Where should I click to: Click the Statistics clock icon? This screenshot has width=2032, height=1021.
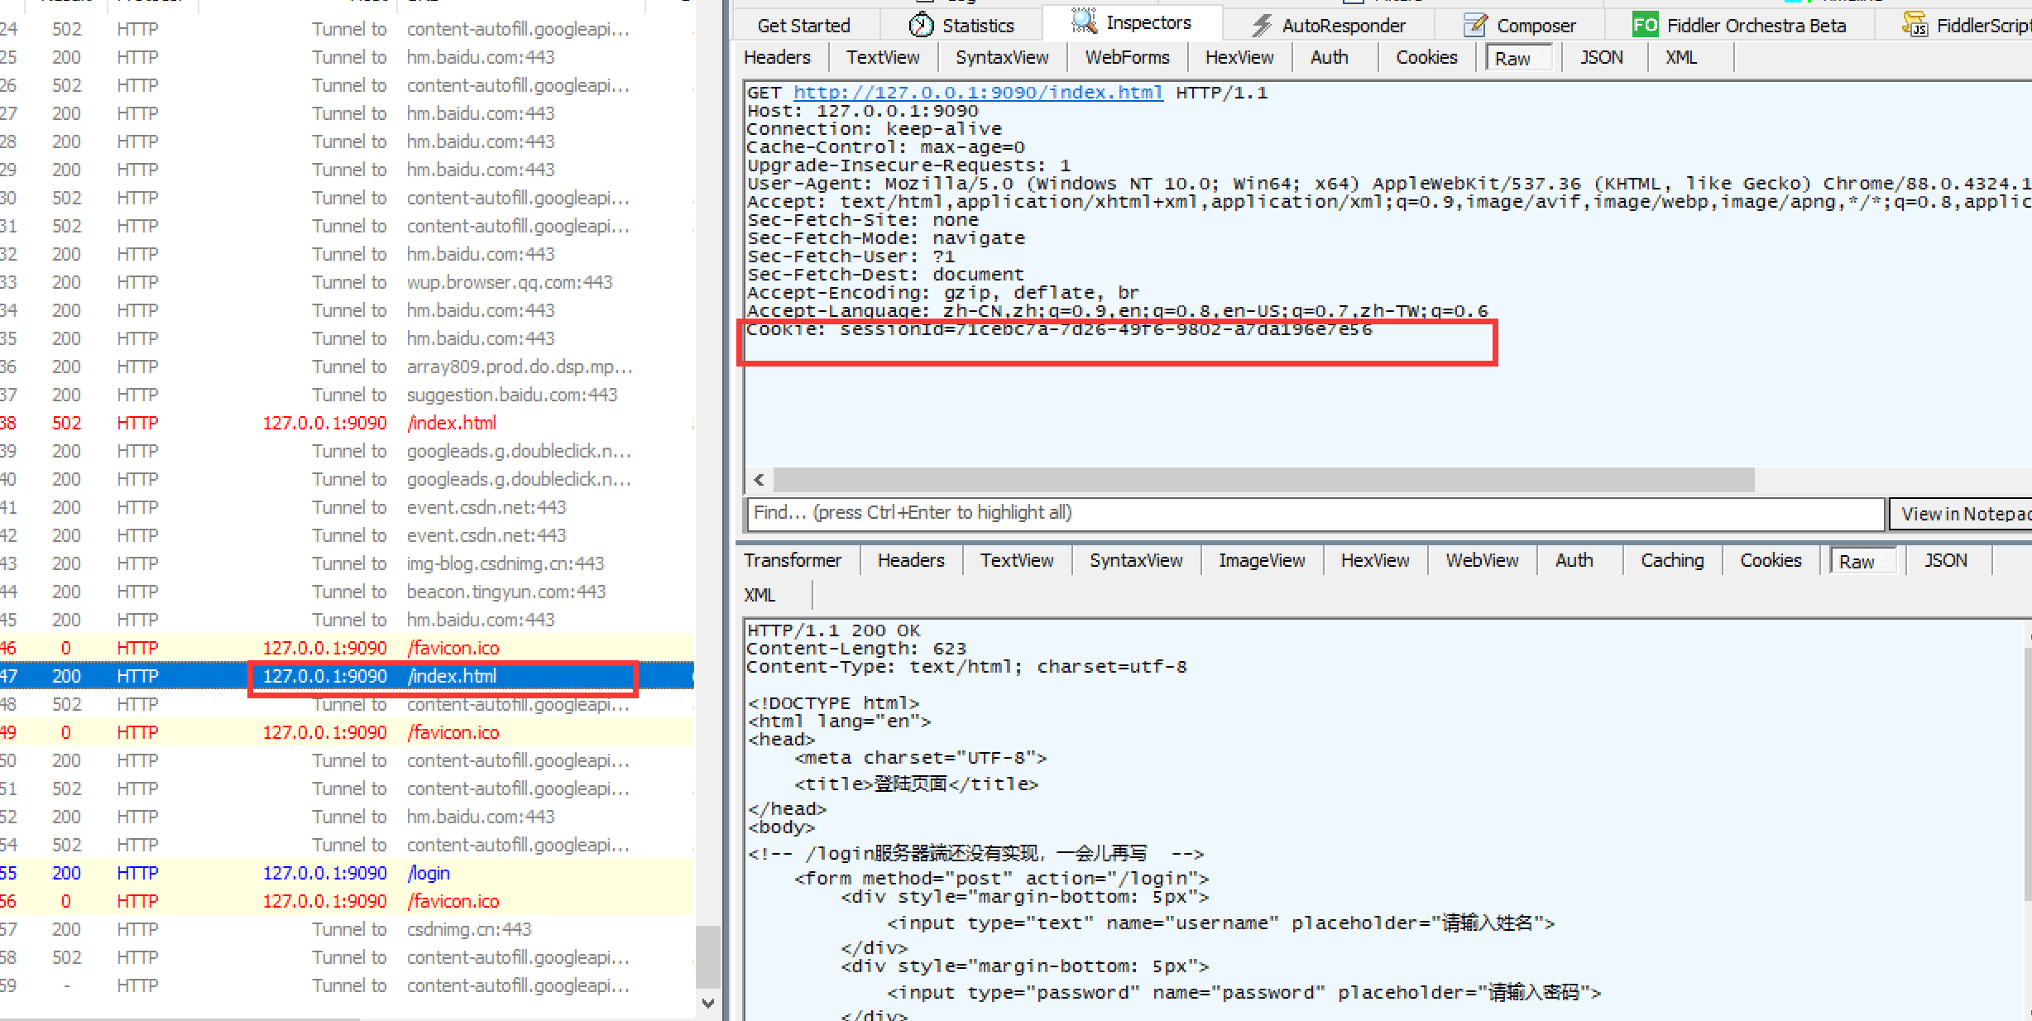tap(920, 26)
